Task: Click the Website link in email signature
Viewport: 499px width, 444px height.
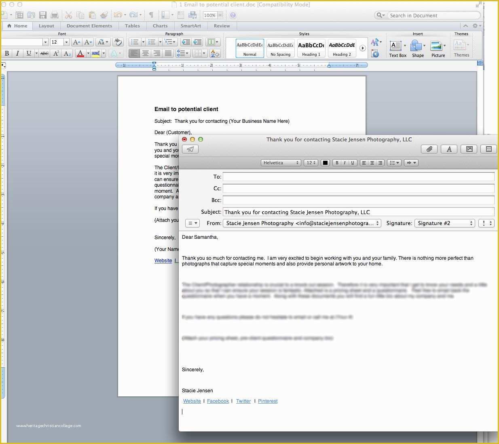Action: (x=192, y=401)
